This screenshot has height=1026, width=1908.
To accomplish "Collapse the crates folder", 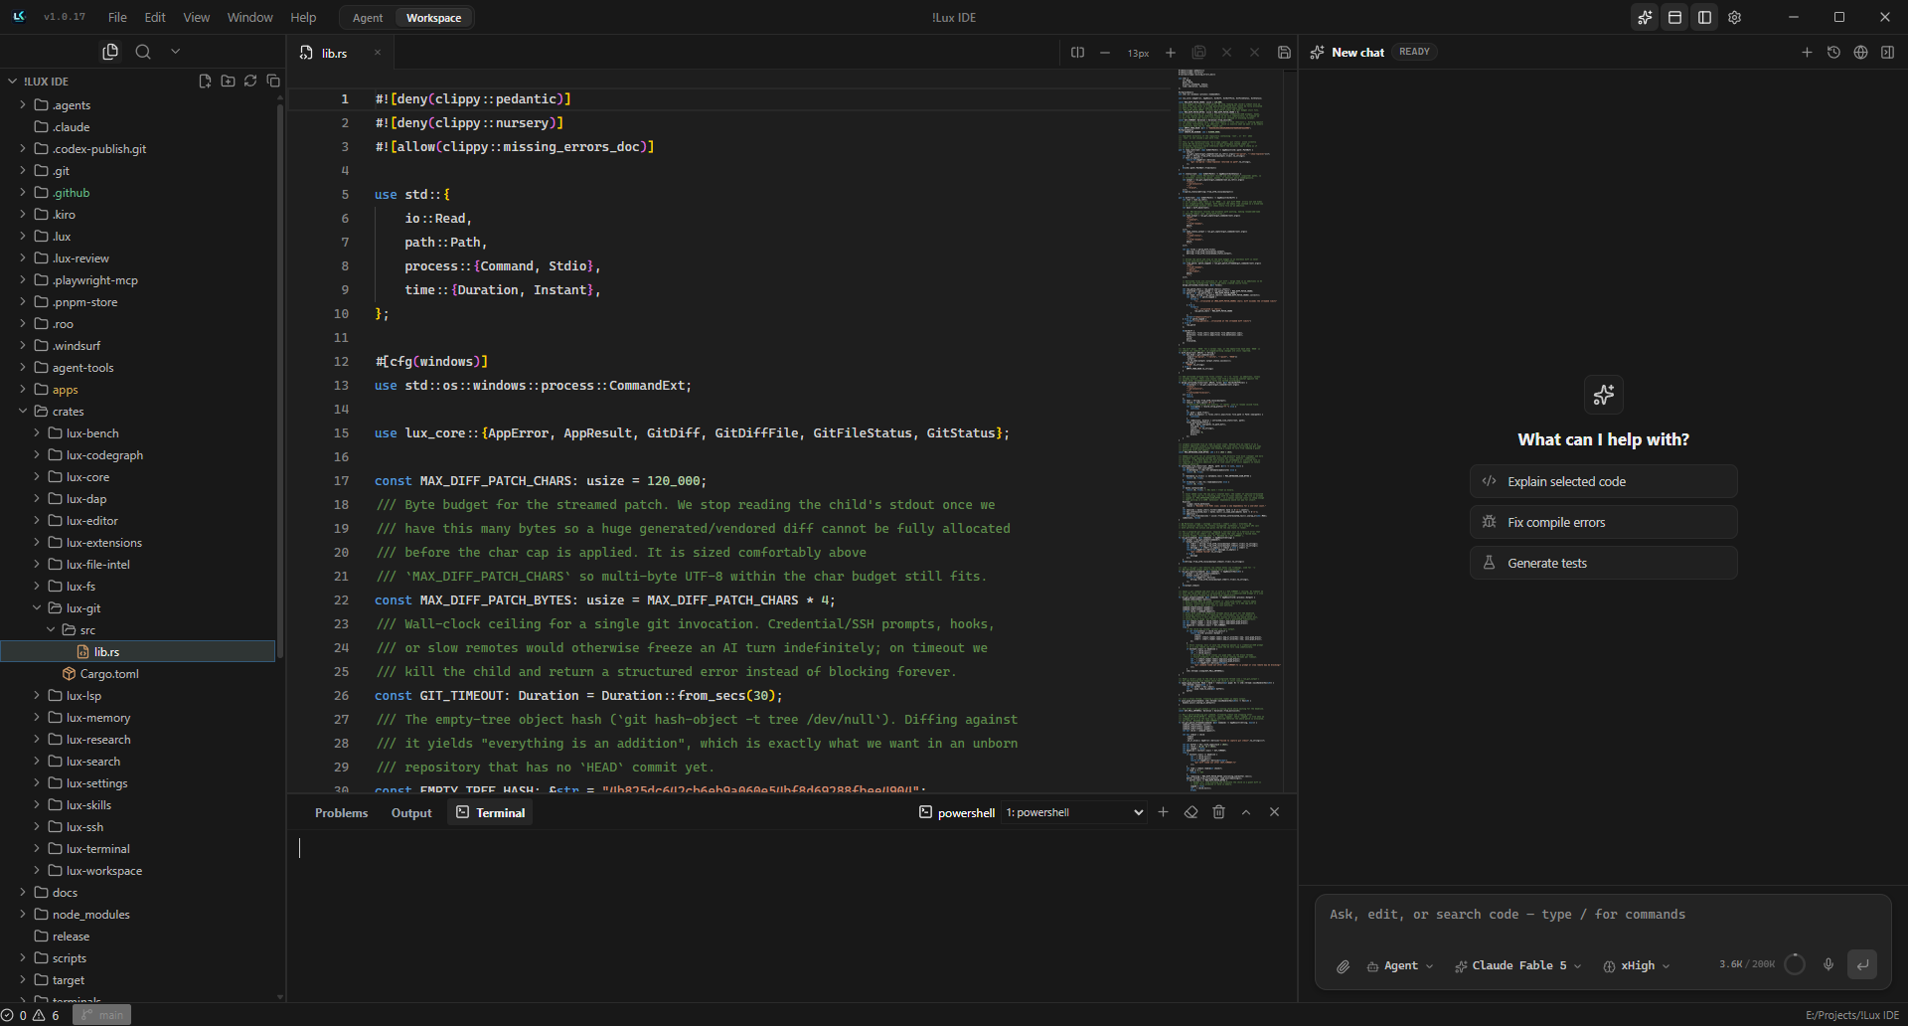I will [x=23, y=412].
